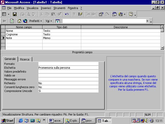
Task: Click the Format Painter brush icon
Action: 60,14
